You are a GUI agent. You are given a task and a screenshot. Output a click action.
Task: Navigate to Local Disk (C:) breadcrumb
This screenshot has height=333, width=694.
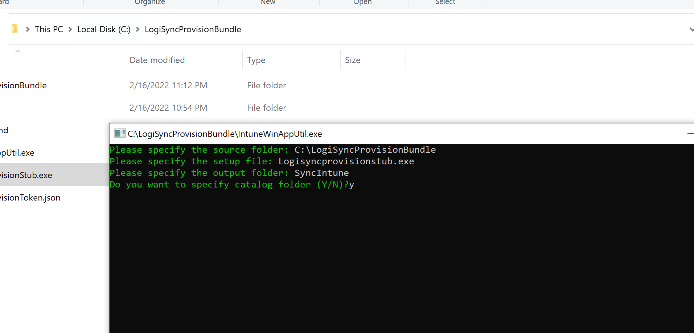tap(104, 29)
